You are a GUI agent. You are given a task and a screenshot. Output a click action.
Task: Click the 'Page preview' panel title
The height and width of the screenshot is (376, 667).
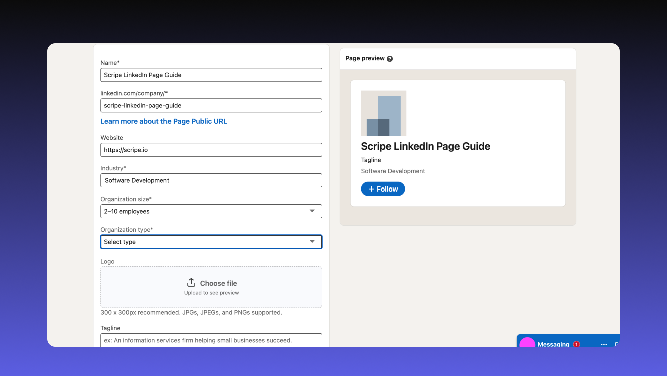365,58
